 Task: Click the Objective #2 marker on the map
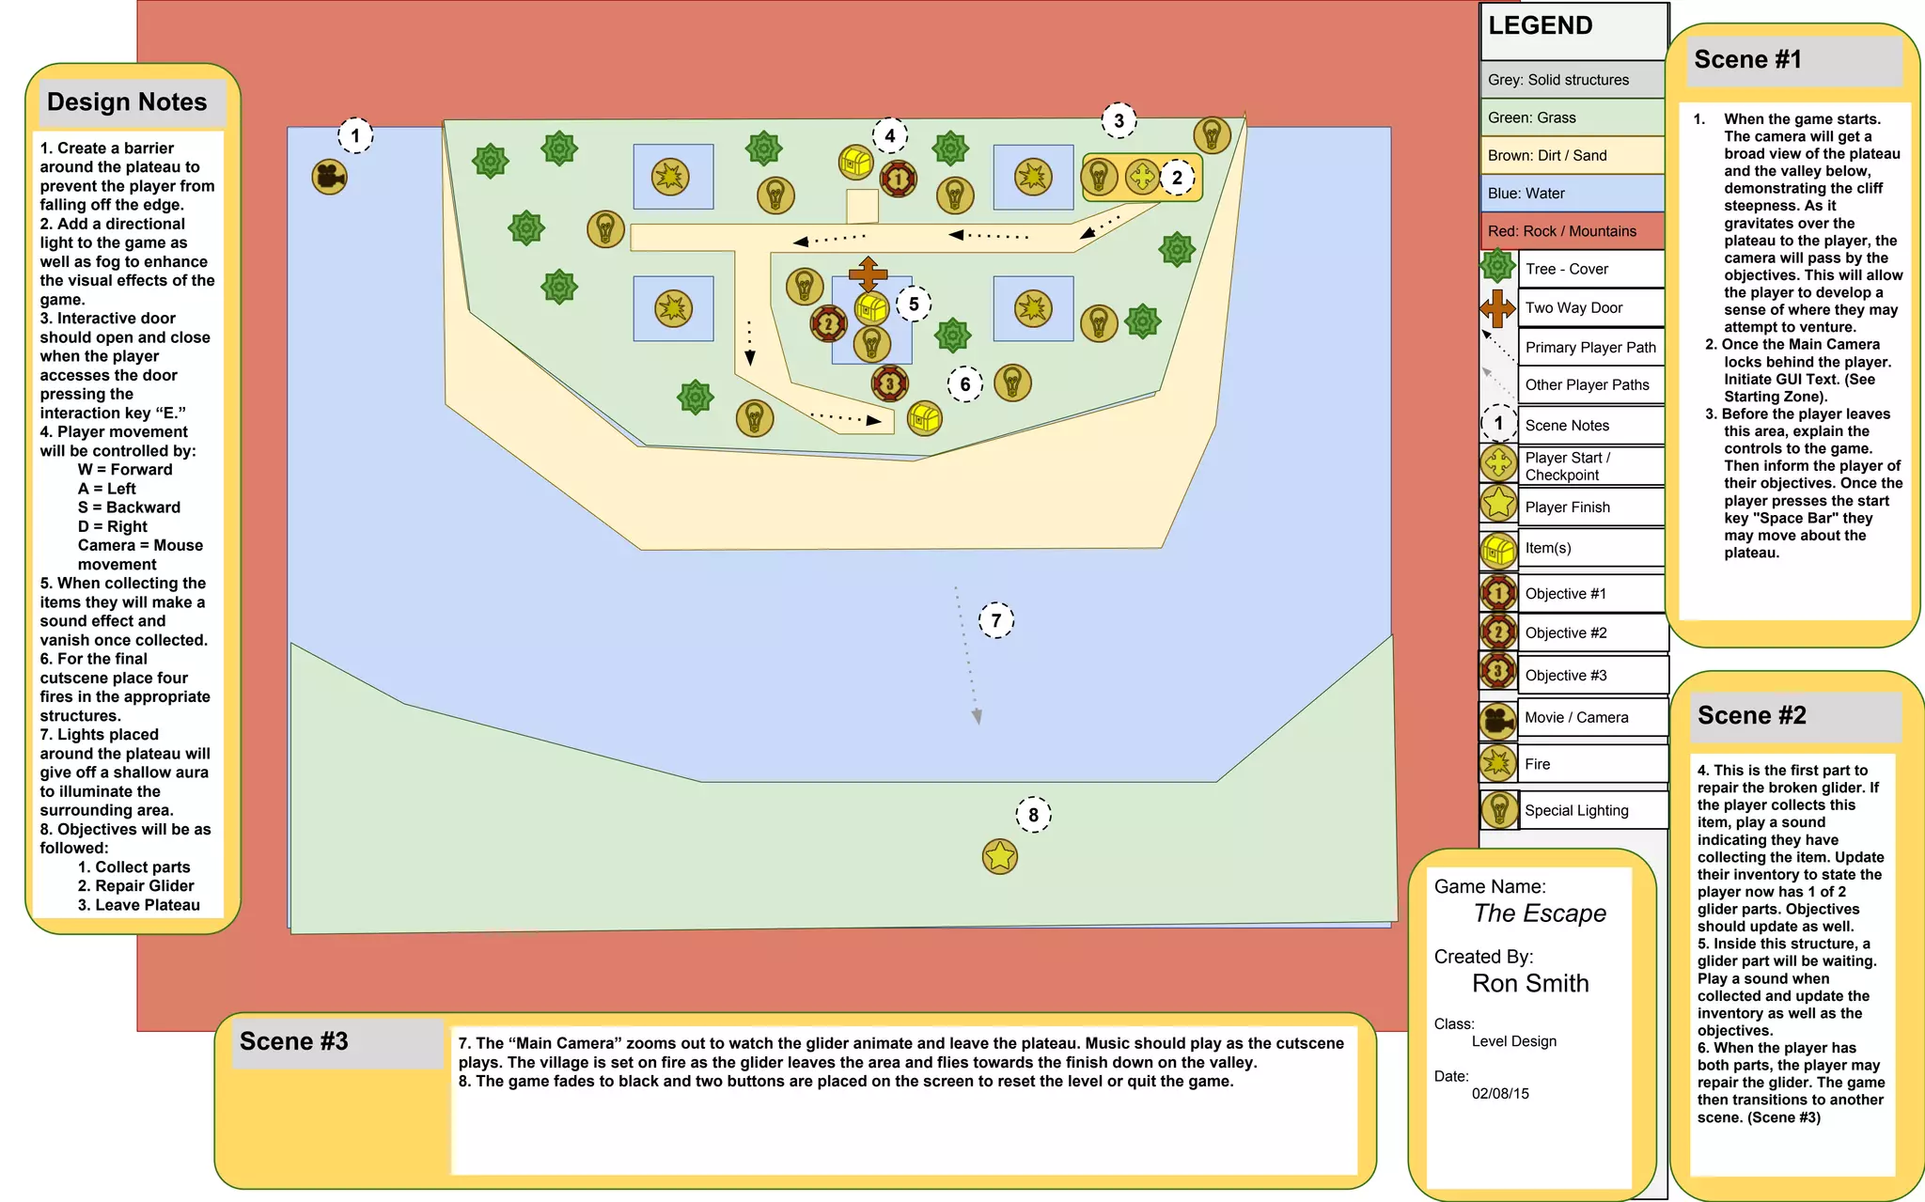coord(828,324)
